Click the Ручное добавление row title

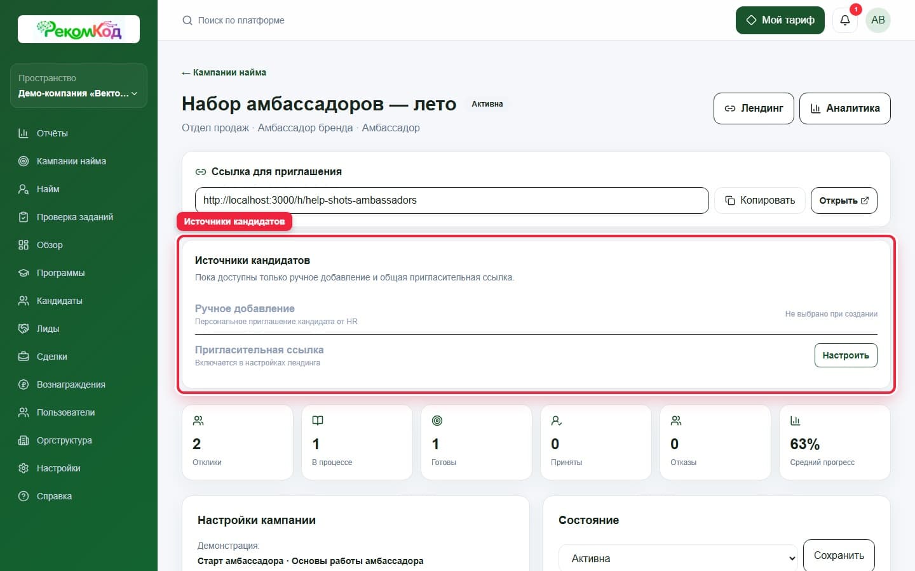point(245,309)
